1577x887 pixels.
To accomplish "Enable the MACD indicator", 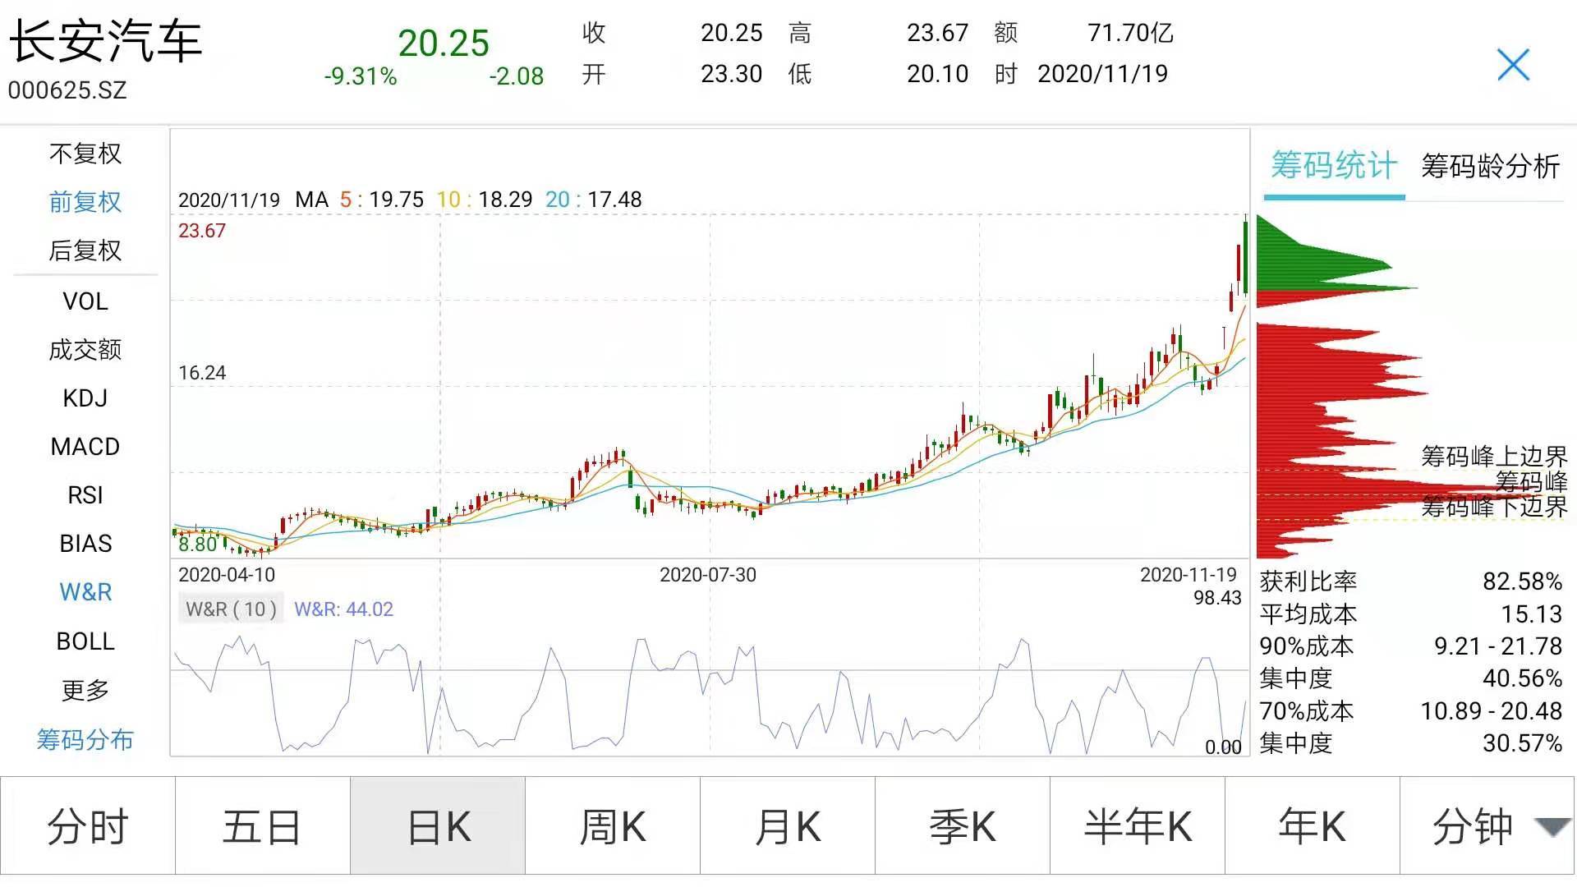I will pos(85,447).
